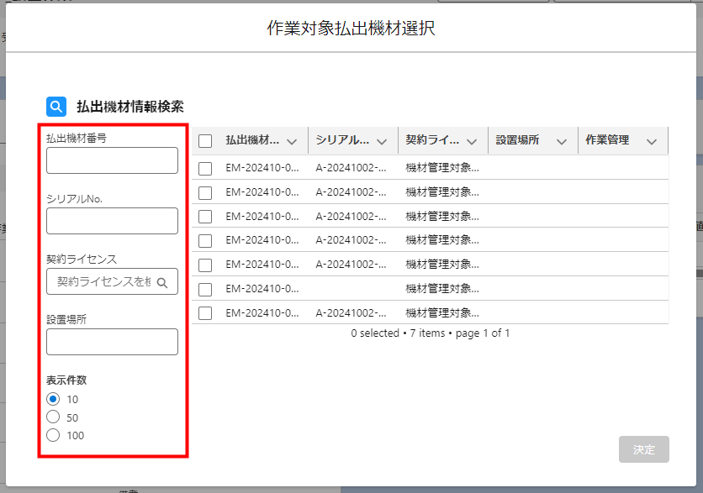
Task: Select the 100 display count radio button
Action: [53, 435]
